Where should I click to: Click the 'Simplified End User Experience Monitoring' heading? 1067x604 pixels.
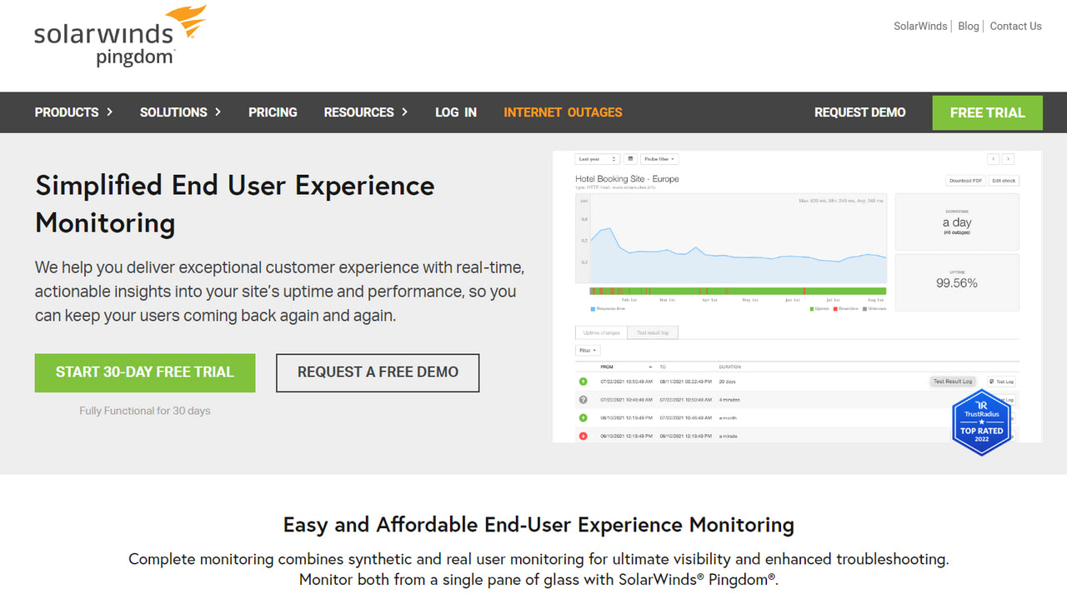click(x=235, y=204)
